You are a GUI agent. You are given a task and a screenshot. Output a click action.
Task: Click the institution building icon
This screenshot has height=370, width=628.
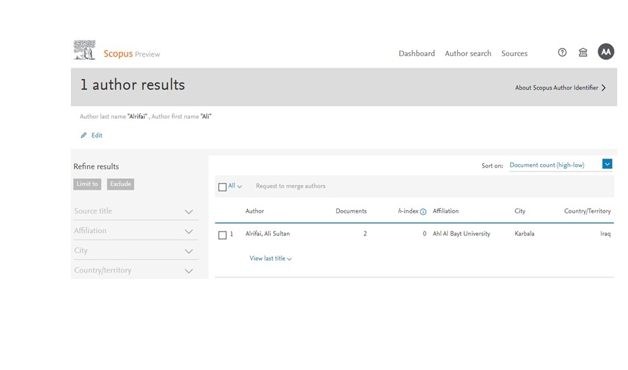point(583,53)
